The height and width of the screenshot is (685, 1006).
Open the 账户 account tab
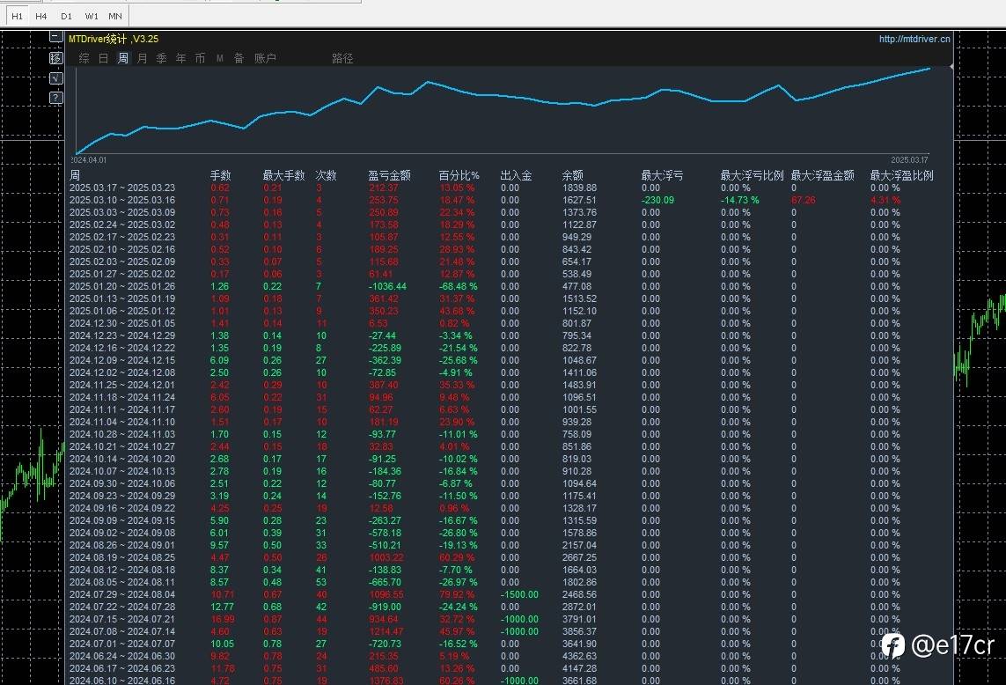pyautogui.click(x=265, y=58)
